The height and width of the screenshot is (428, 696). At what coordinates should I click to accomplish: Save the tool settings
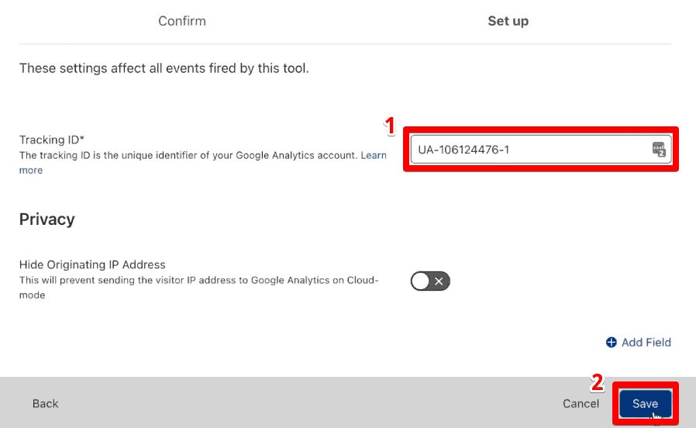646,404
